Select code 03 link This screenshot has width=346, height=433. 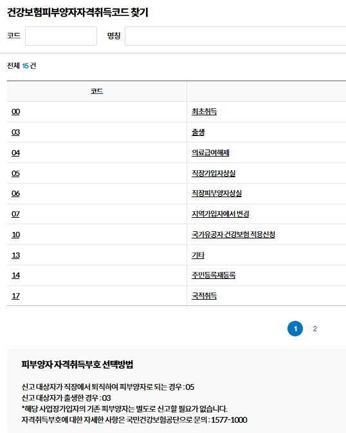tap(15, 132)
